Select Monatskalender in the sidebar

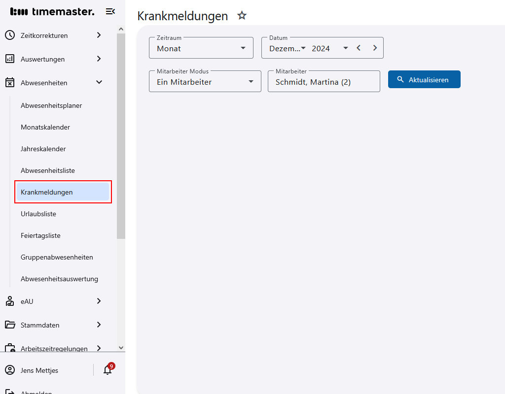point(44,127)
